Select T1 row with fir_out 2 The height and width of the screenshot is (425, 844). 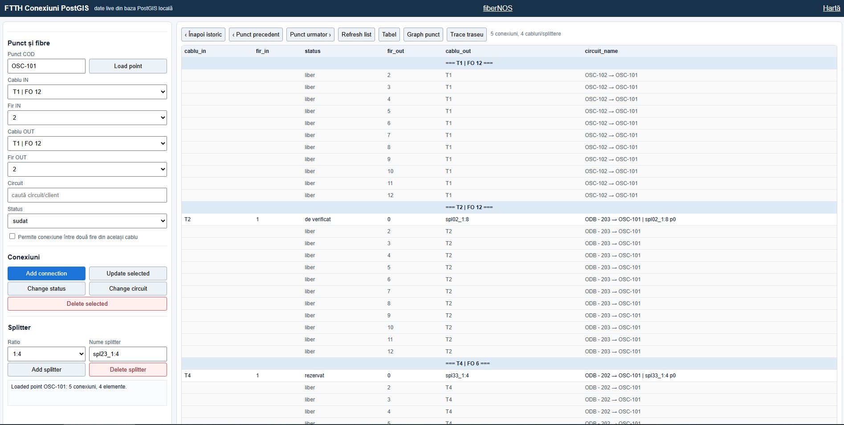(509, 75)
